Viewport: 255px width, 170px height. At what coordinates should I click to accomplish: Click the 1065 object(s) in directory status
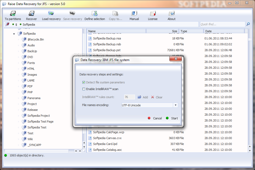[x=27, y=155]
